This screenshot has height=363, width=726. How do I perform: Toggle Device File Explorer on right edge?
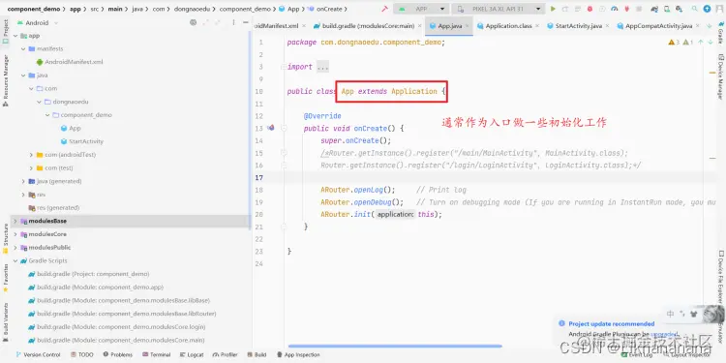pyautogui.click(x=720, y=278)
